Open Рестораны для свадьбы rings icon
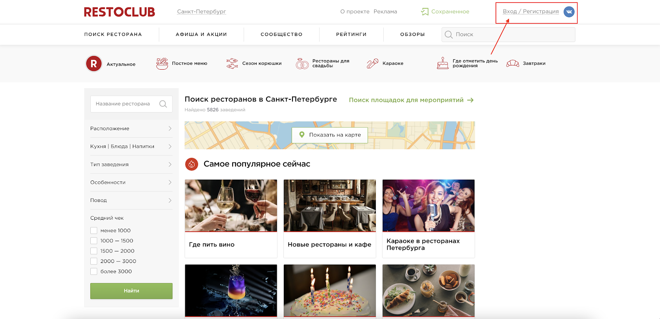 [x=302, y=63]
